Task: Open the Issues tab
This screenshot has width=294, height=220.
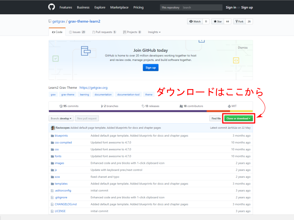Action: pos(77,32)
